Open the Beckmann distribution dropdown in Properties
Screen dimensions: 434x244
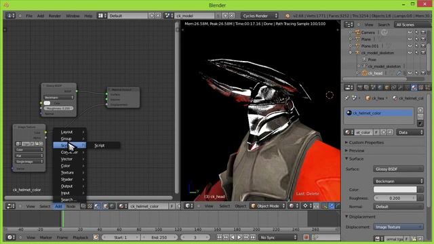[398, 181]
